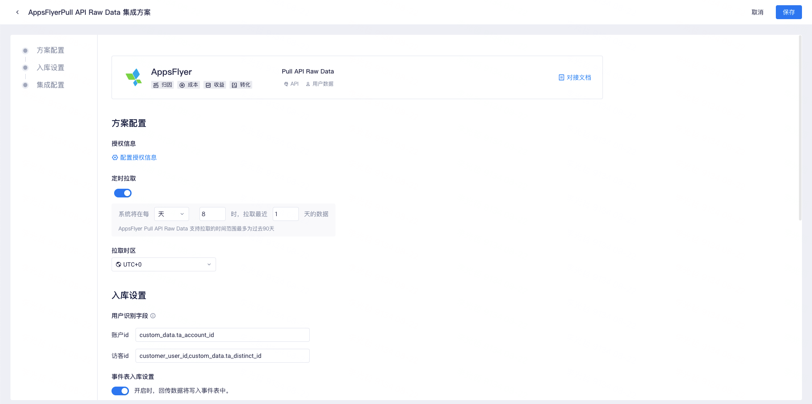Click the 账户id input containing custom_data.ta_account_id

click(x=222, y=335)
